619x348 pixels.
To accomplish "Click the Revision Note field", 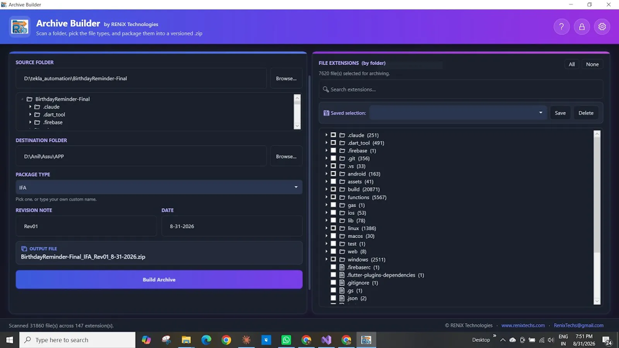I will coord(86,226).
